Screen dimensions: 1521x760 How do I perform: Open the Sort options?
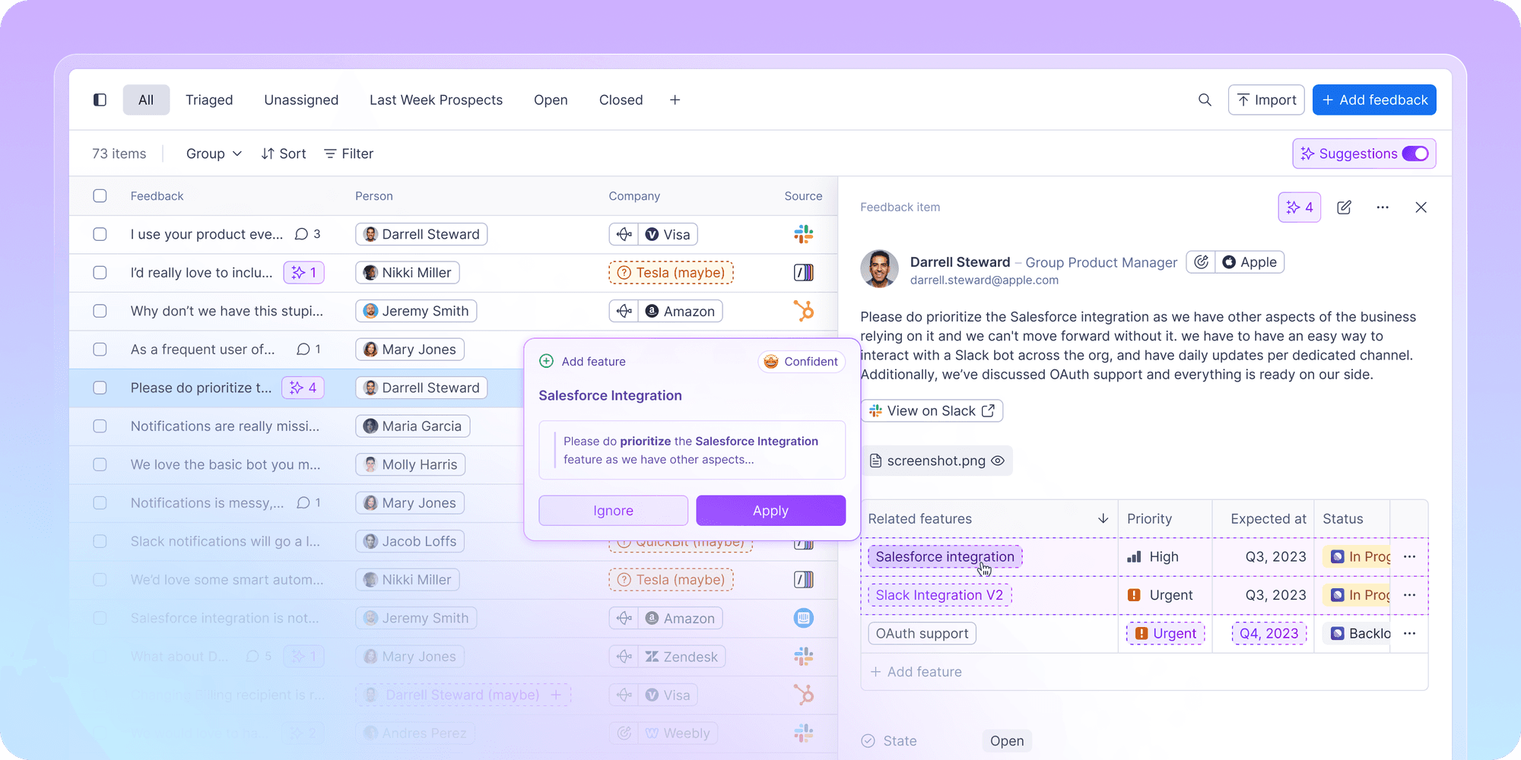click(284, 154)
